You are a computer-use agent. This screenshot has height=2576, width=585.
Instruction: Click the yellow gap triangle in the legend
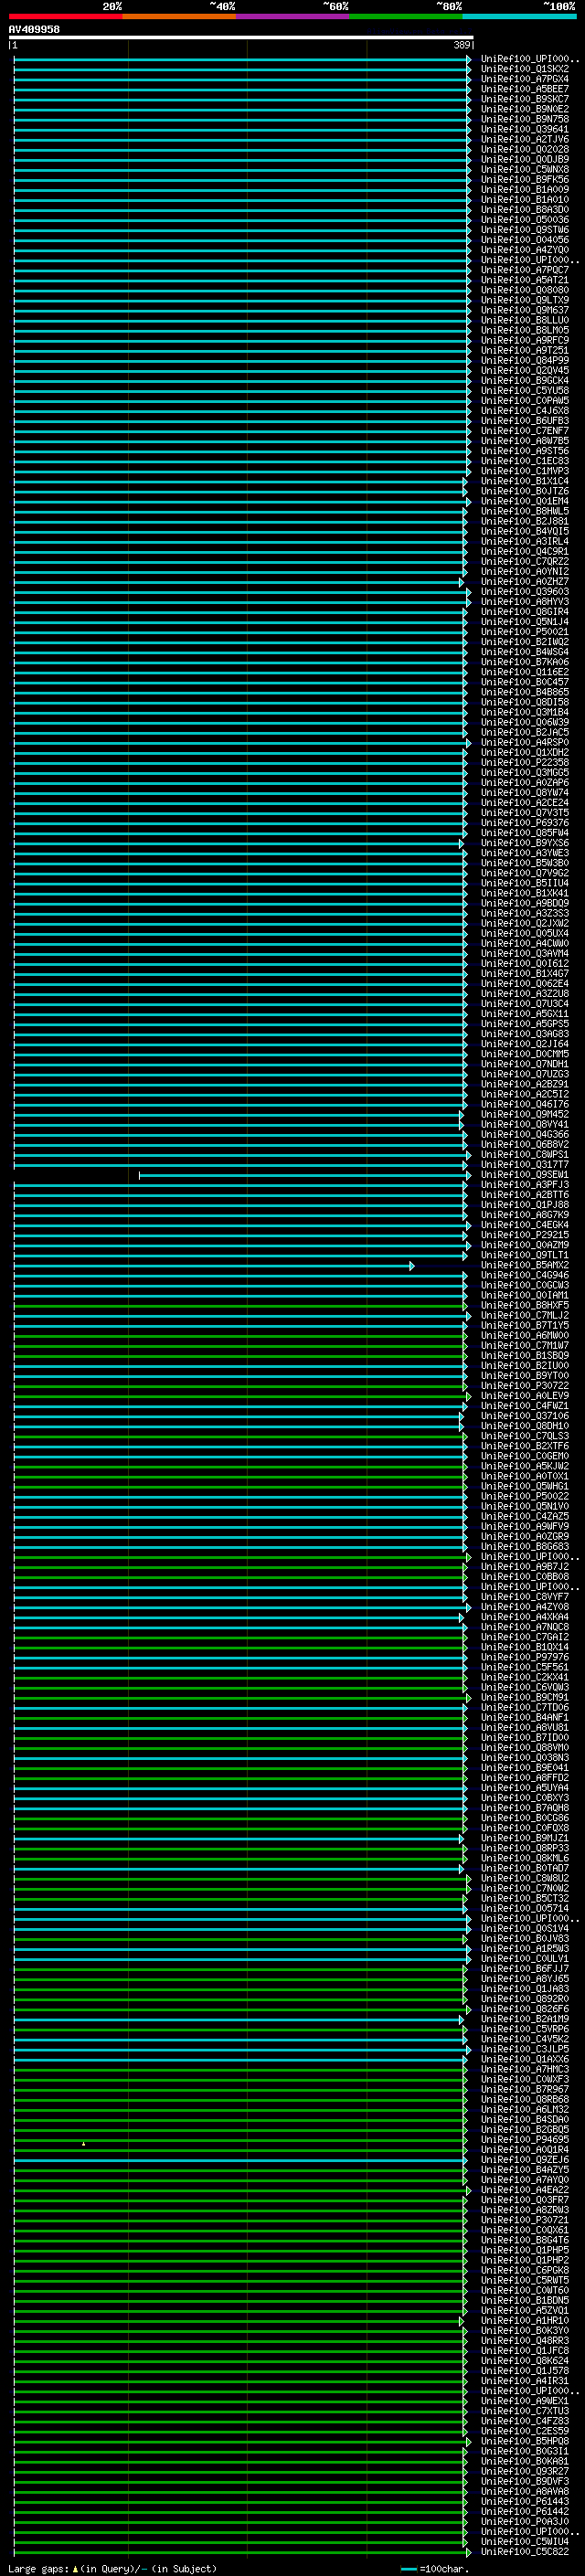pyautogui.click(x=75, y=2569)
